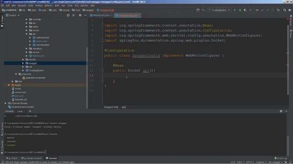Click the Terminal tool window button
The width and height of the screenshot is (293, 164).
[51, 158]
